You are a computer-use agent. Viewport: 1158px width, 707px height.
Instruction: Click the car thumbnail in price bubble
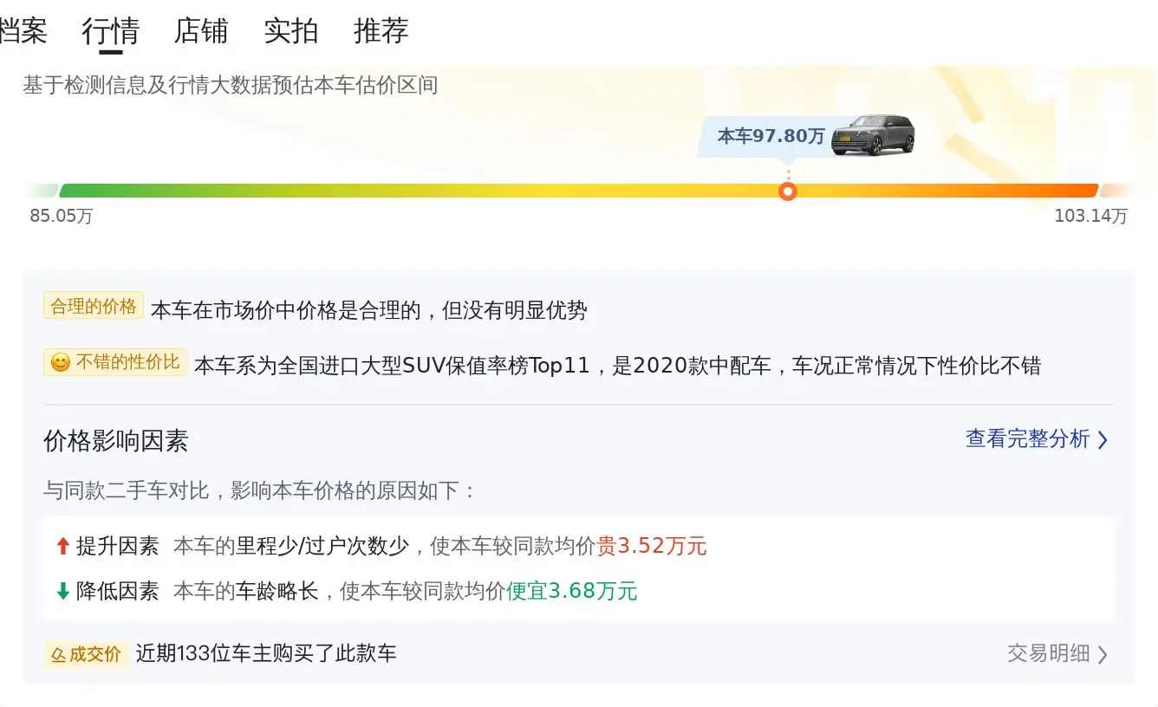click(x=873, y=135)
